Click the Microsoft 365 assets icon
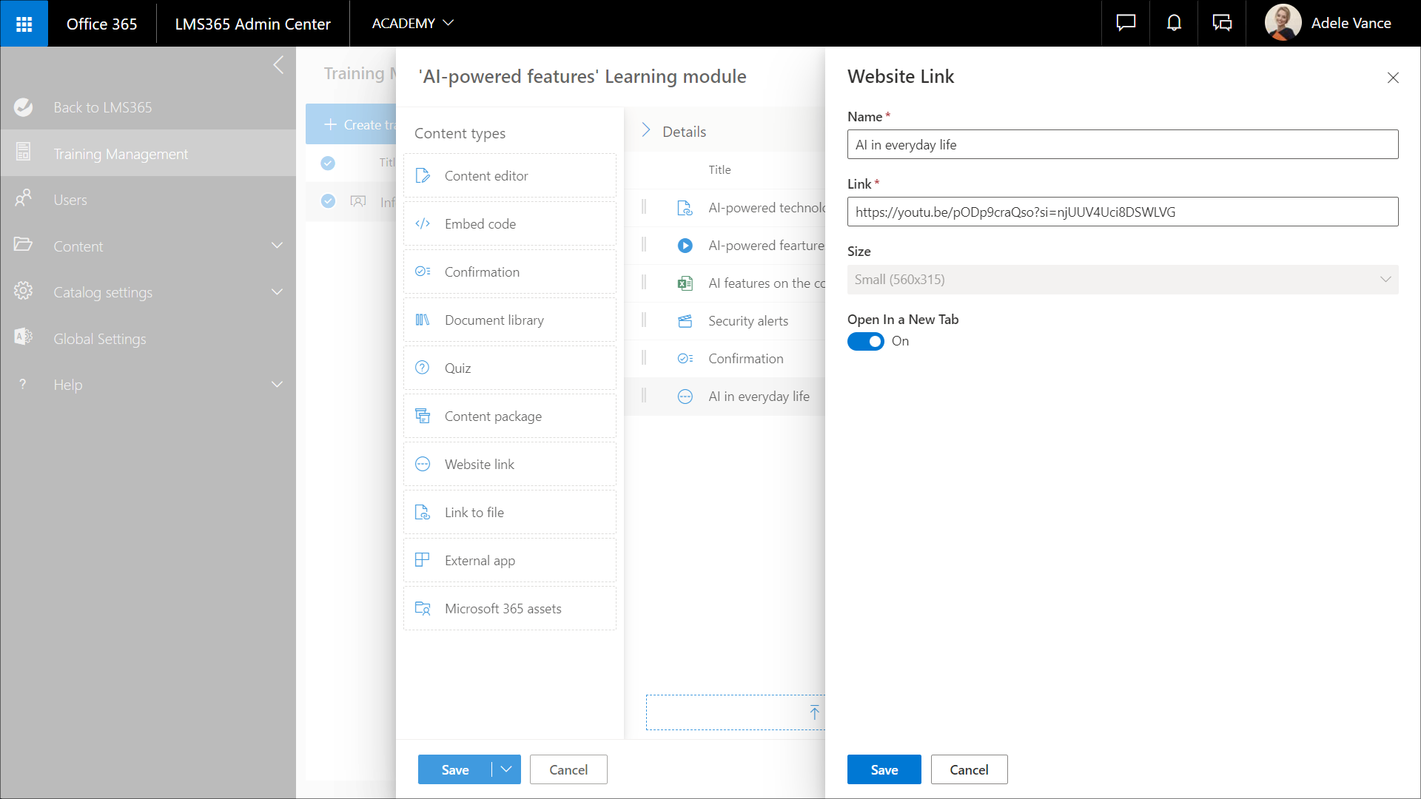The image size is (1421, 799). (423, 608)
